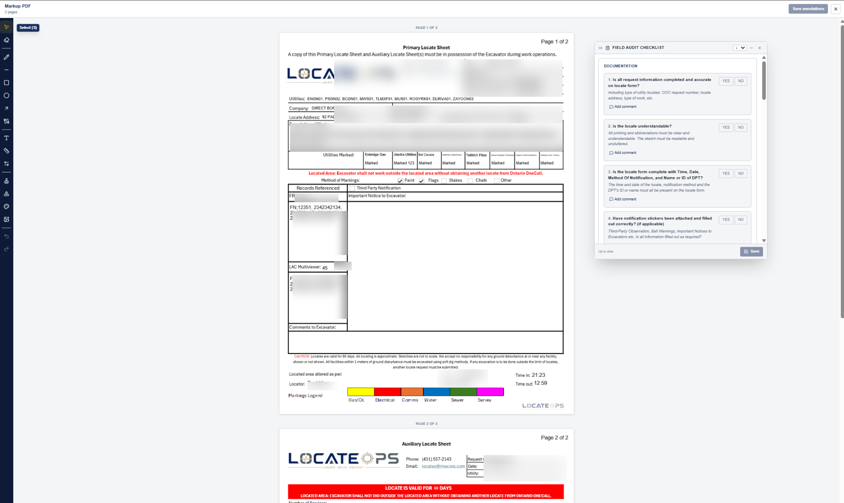Screen dimensions: 844x503
Task: Close the Field Audit Checklist panel
Action: click(759, 48)
